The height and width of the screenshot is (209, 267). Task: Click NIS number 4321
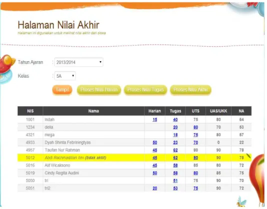tap(30, 135)
